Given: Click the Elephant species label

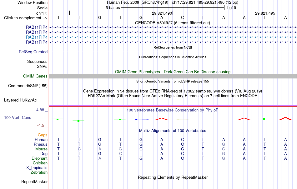Looking at the screenshot, I should point(40,158).
